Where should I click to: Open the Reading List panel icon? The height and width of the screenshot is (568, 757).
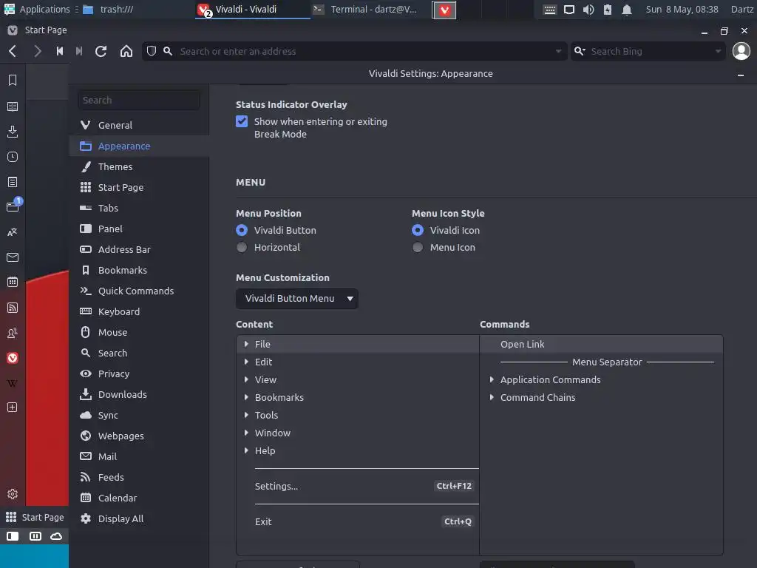click(13, 106)
